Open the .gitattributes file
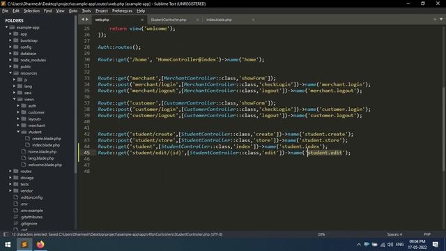446x251 pixels. tap(31, 217)
